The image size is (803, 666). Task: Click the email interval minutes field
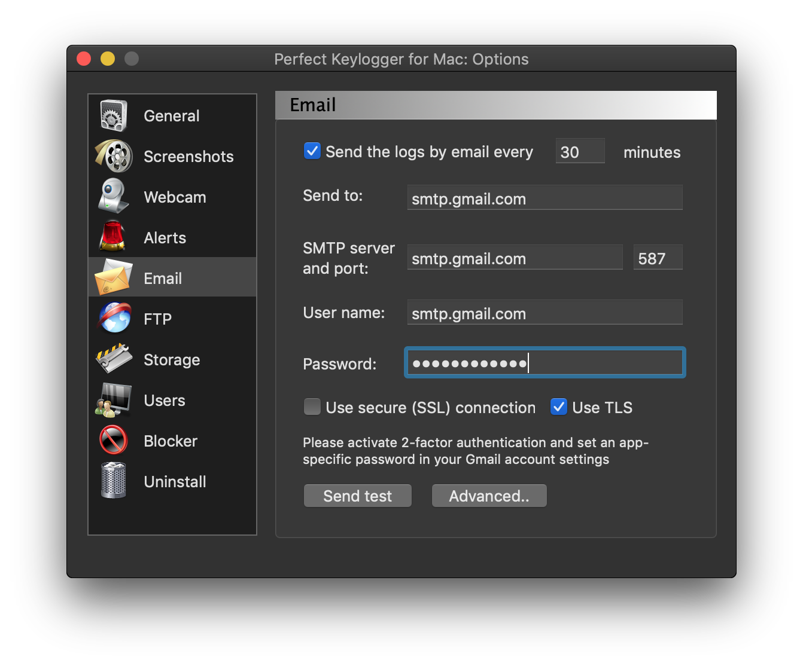pos(579,151)
